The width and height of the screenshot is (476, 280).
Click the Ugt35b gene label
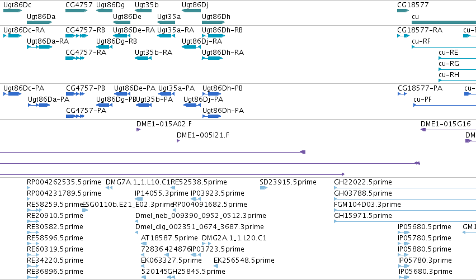147,5
